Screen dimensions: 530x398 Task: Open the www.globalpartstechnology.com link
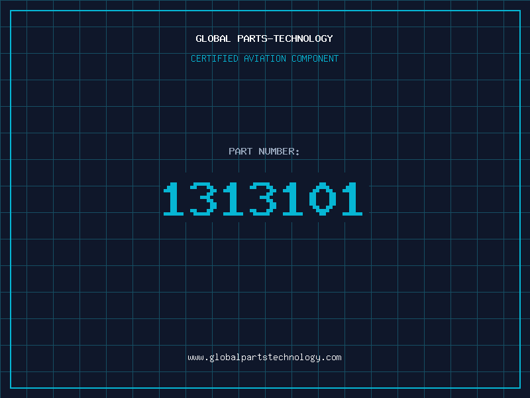pyautogui.click(x=264, y=358)
